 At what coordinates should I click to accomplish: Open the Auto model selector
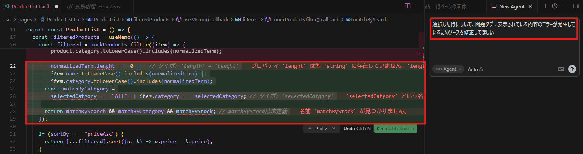(x=475, y=69)
